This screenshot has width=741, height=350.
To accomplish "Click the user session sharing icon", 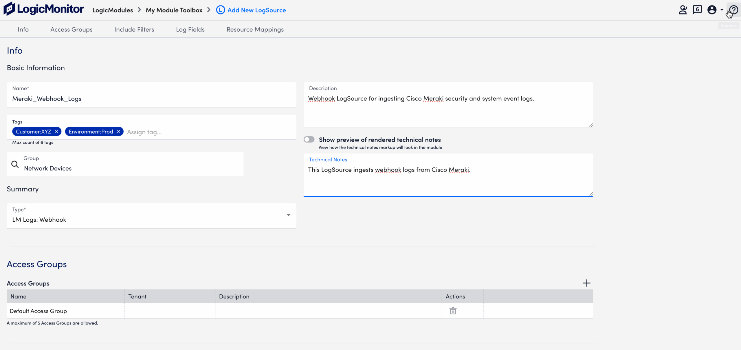I will [x=683, y=9].
